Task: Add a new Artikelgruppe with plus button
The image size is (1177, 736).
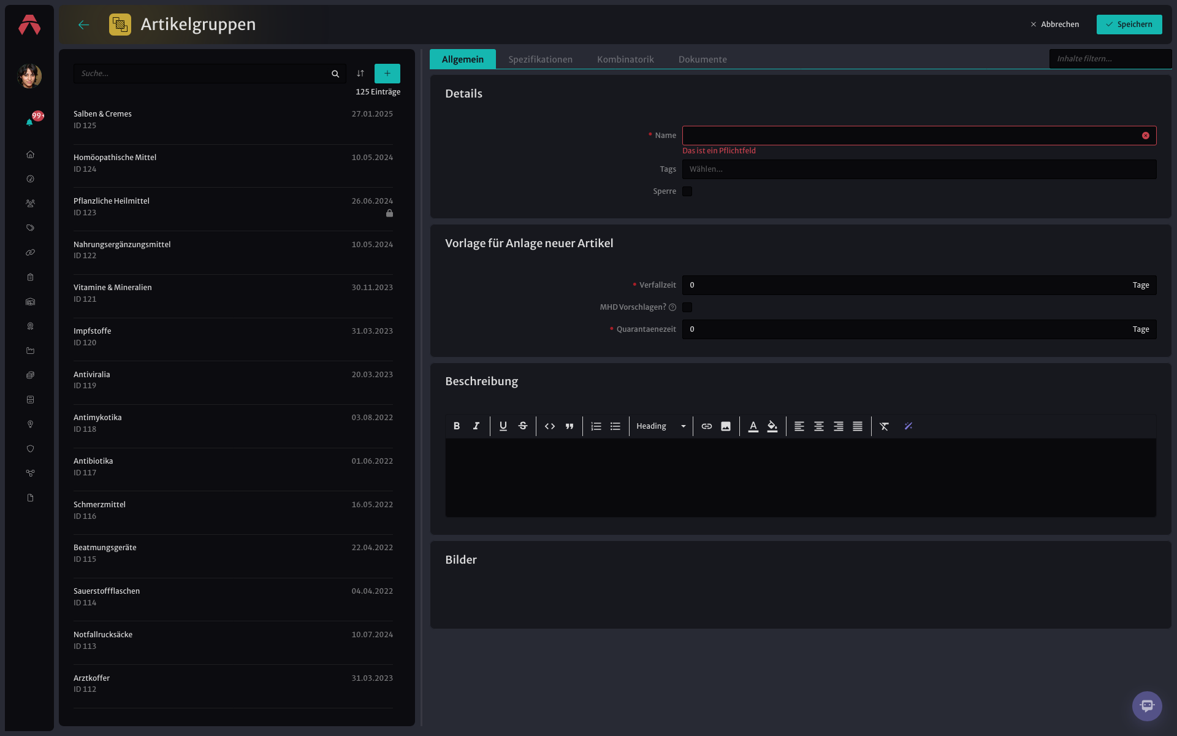Action: 387,74
